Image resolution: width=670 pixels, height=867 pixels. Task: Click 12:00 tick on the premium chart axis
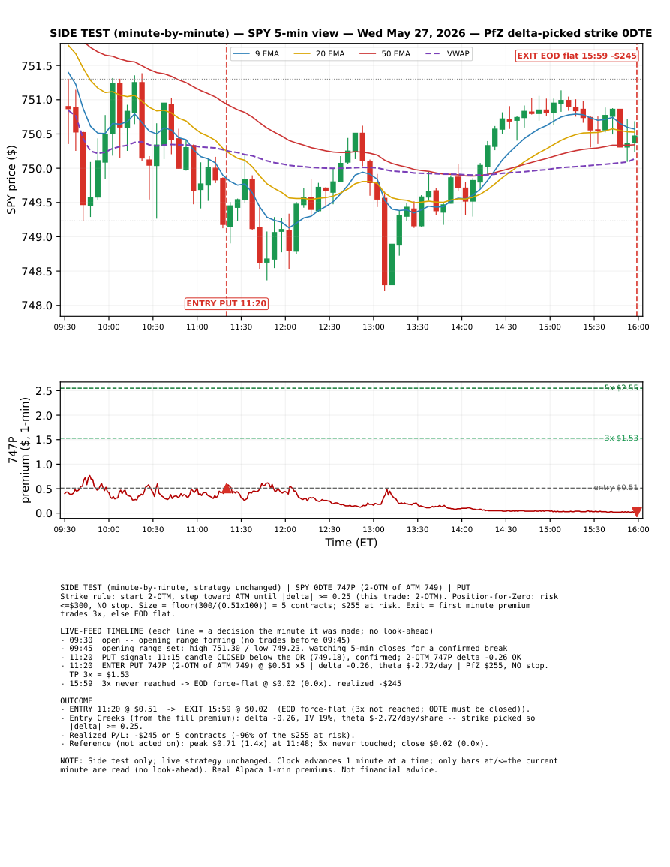click(285, 530)
